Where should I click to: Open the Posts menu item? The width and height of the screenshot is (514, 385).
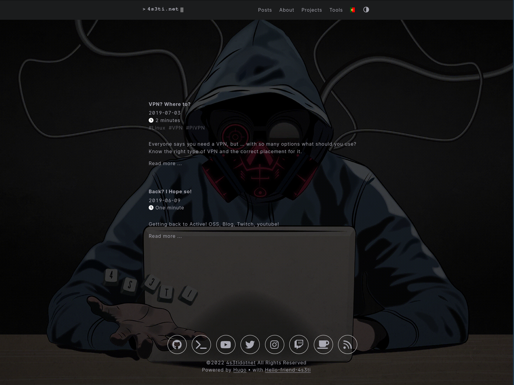click(x=265, y=10)
